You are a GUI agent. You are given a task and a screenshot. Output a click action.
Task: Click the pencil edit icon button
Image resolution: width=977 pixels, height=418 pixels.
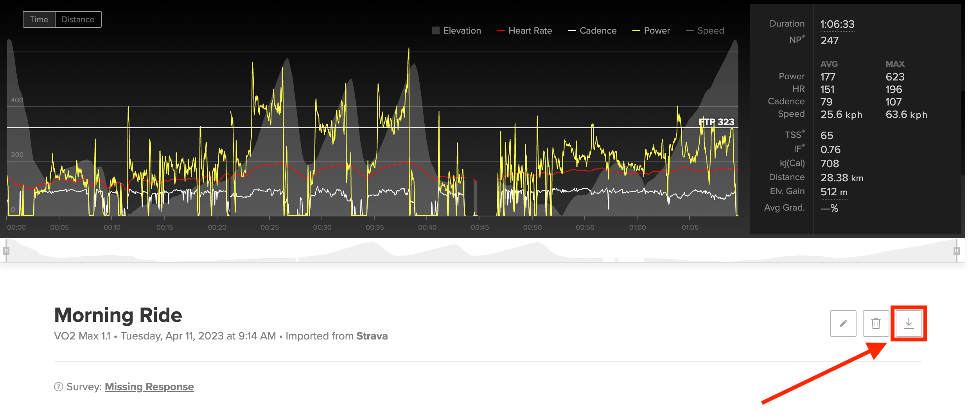click(843, 323)
